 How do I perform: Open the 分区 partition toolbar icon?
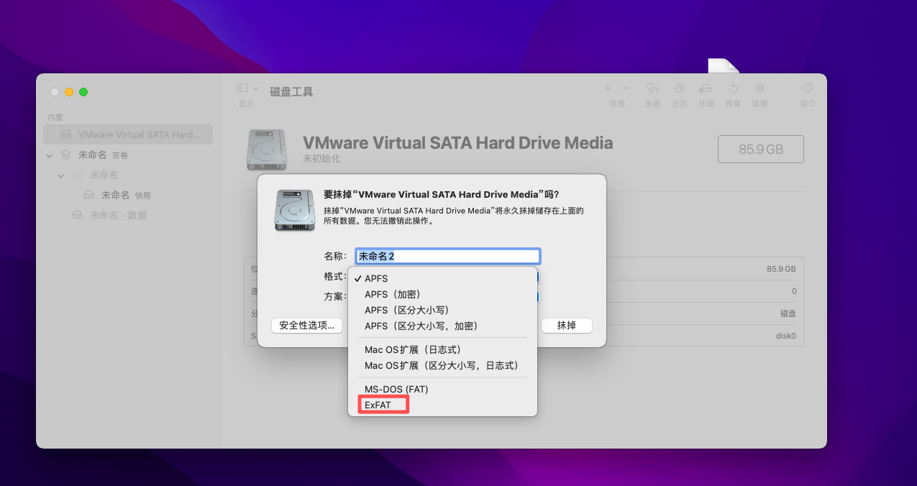[x=680, y=88]
